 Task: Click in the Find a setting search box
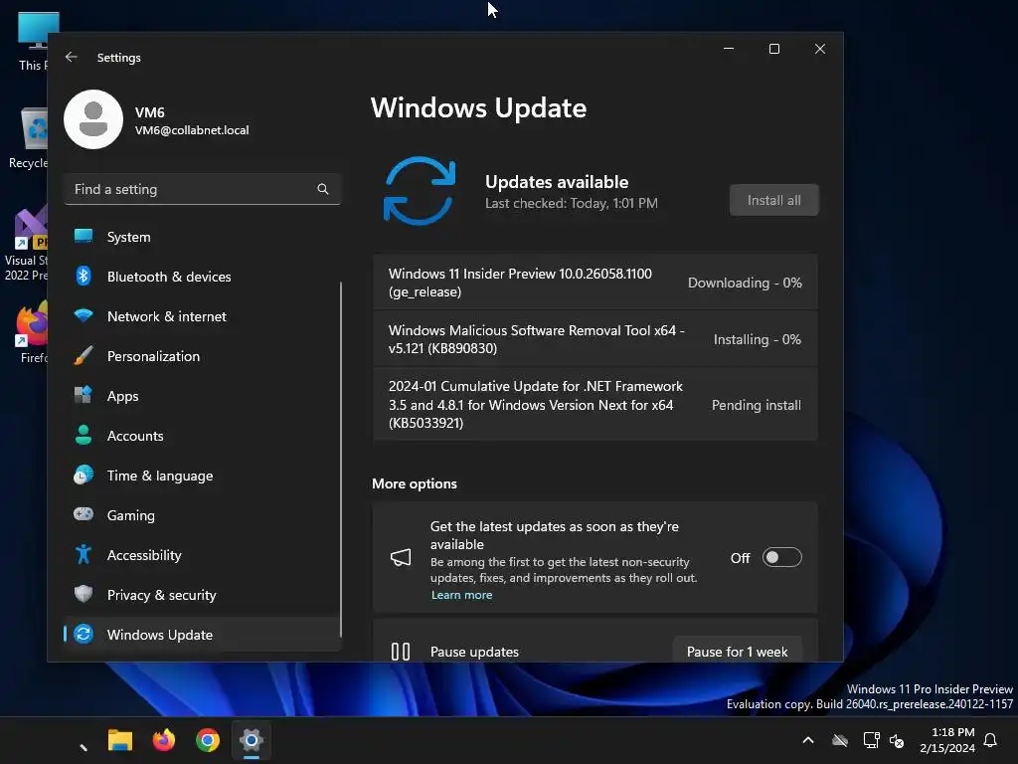click(202, 189)
